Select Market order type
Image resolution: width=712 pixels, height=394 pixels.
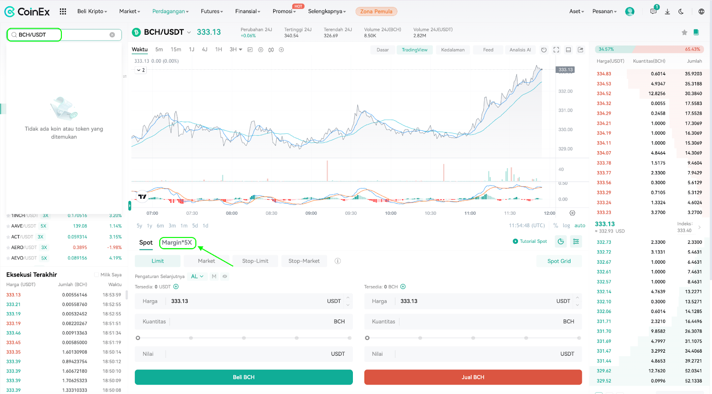coord(206,261)
